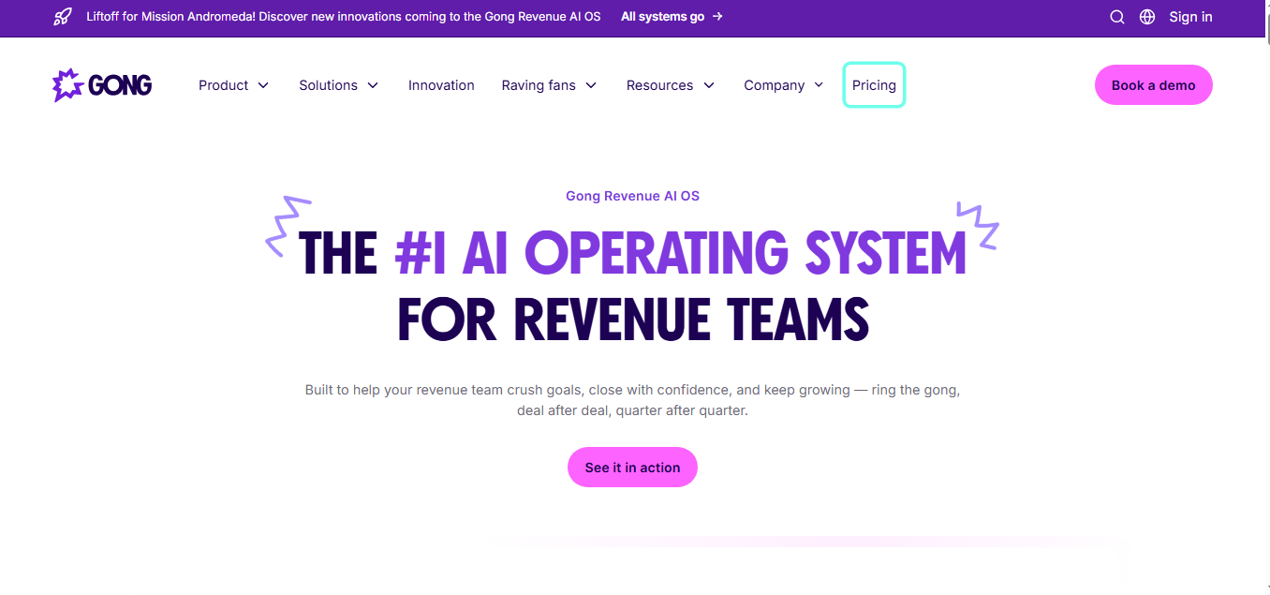Click the globe language selector icon
1270x595 pixels.
(1147, 17)
